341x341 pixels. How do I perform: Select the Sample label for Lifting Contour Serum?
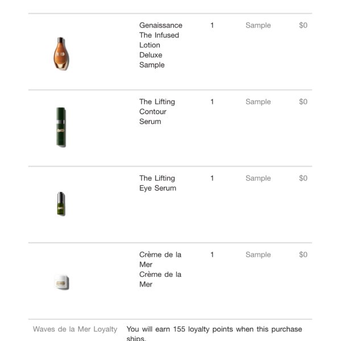click(x=258, y=102)
